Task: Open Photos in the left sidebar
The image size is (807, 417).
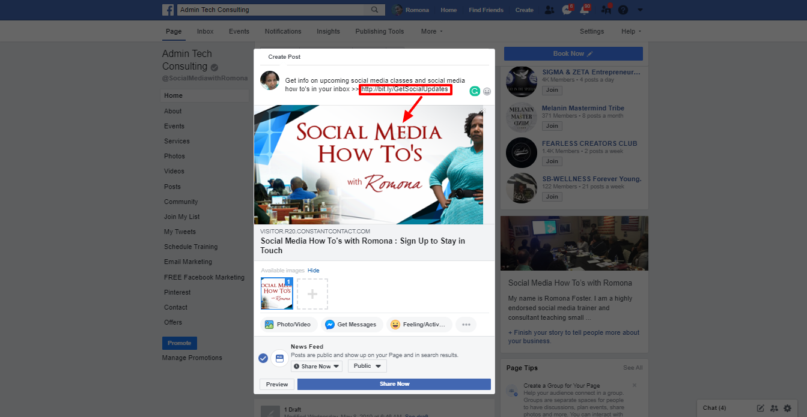Action: (174, 156)
